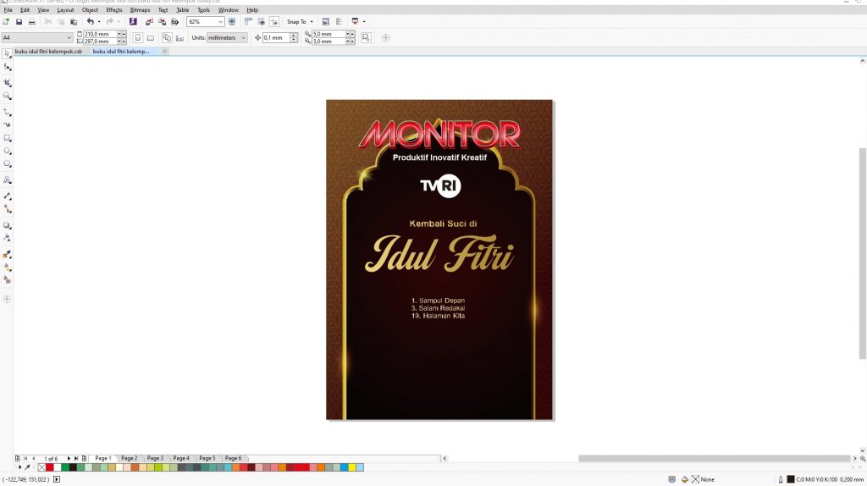
Task: Open the zoom level 62% dropdown
Action: coord(220,21)
